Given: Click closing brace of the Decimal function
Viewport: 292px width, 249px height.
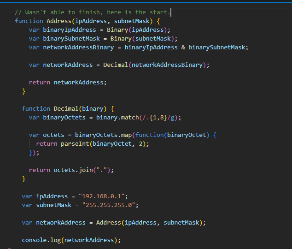Looking at the screenshot, I should point(23,179).
